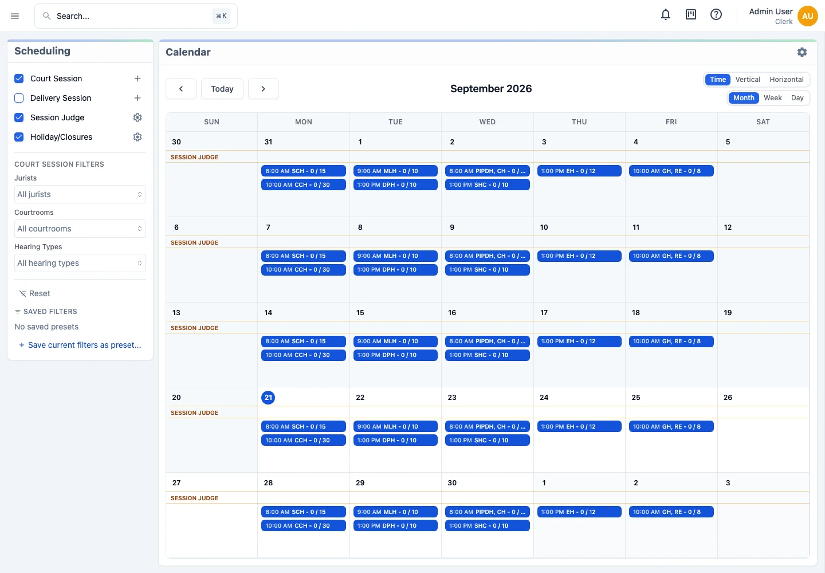Uncheck the Court Session checkbox
This screenshot has width=825, height=573.
click(19, 79)
